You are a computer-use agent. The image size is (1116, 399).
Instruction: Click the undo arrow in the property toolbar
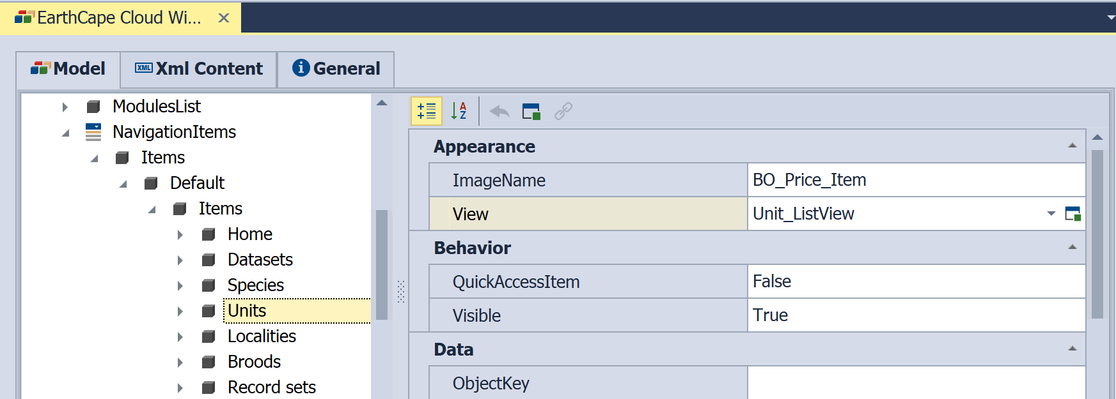point(499,112)
